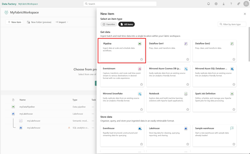250x154 pixels.
Task: Click the New item panel scrollbar
Action: pos(249,44)
